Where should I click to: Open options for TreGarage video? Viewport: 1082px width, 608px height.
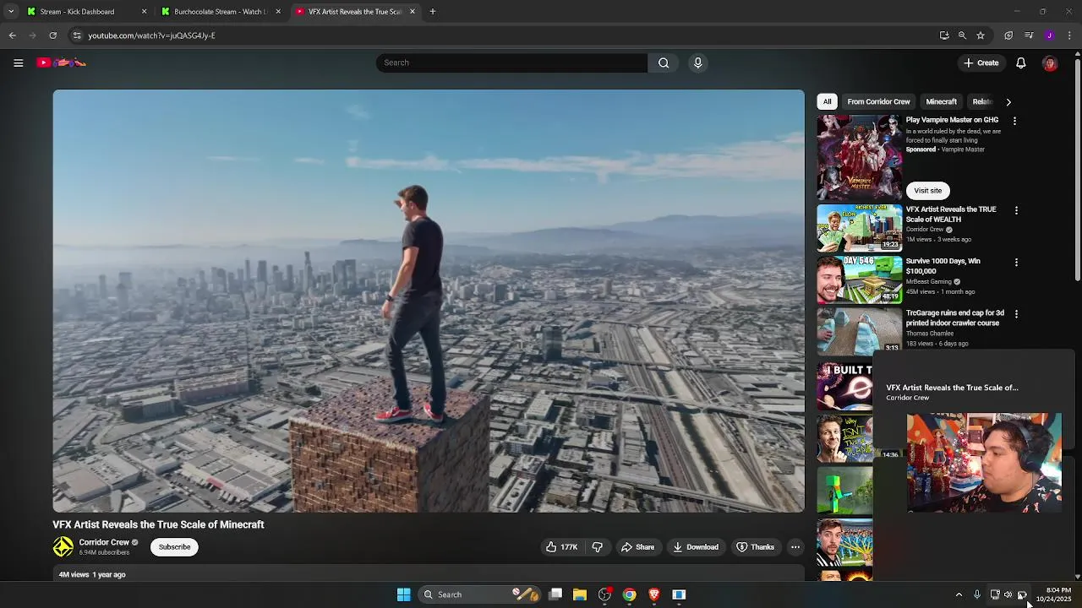click(x=1016, y=314)
